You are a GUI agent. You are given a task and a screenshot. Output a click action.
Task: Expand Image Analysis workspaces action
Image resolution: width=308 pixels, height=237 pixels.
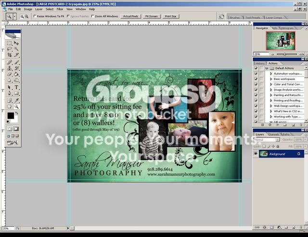tap(271, 90)
